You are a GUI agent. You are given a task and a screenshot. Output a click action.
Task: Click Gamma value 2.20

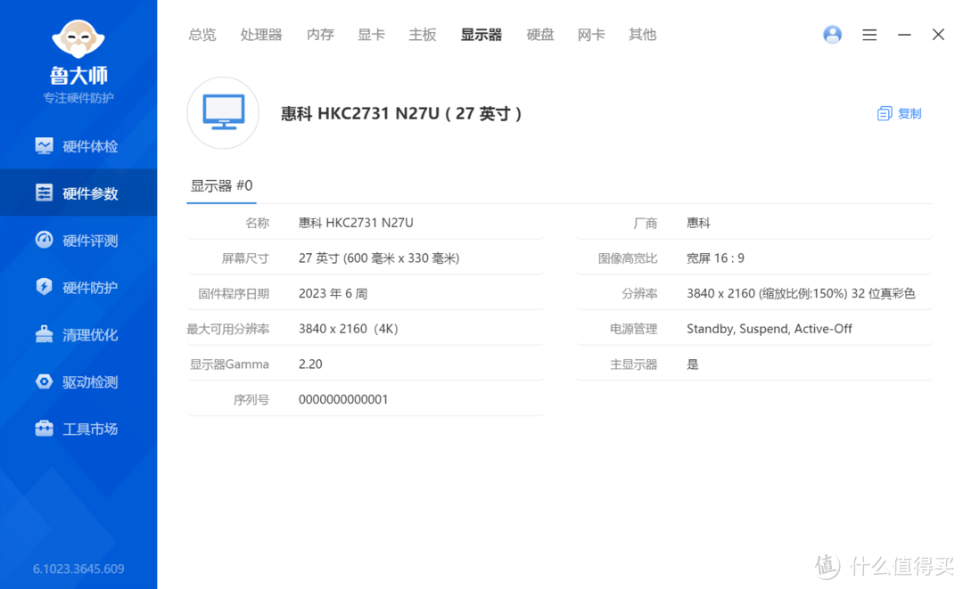(x=310, y=364)
